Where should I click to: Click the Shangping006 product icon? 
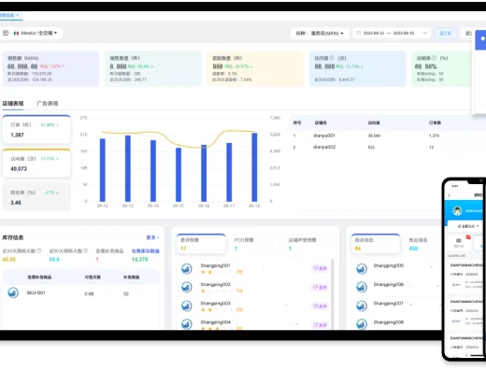click(x=362, y=287)
